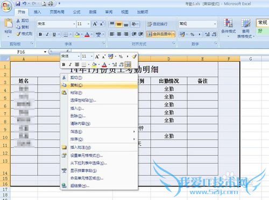Toggle underline in the ribbon font group
The image size is (269, 200).
click(x=54, y=34)
